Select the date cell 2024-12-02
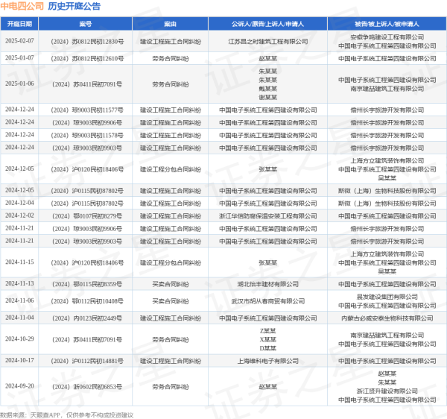This screenshot has width=447, height=419. pyautogui.click(x=19, y=215)
